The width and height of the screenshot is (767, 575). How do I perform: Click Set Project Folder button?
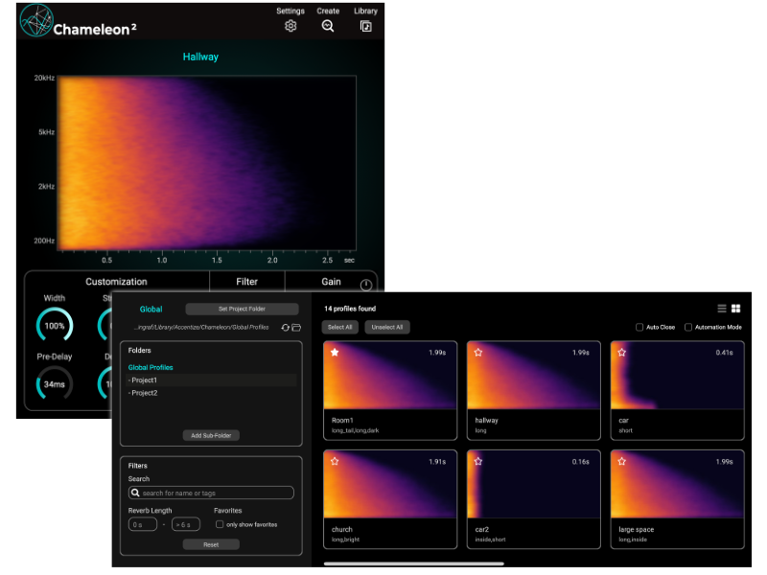(243, 309)
